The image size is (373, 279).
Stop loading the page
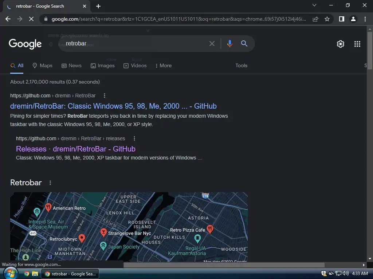click(x=31, y=19)
